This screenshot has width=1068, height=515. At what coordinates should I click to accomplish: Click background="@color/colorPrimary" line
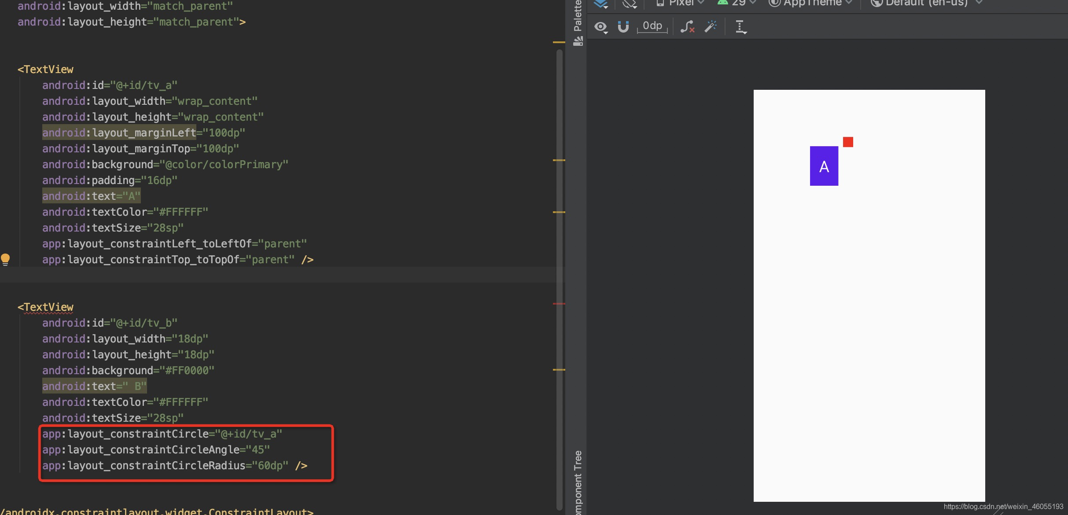point(165,164)
